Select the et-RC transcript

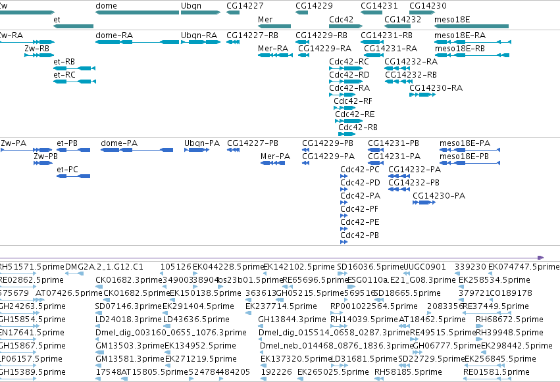click(x=74, y=82)
